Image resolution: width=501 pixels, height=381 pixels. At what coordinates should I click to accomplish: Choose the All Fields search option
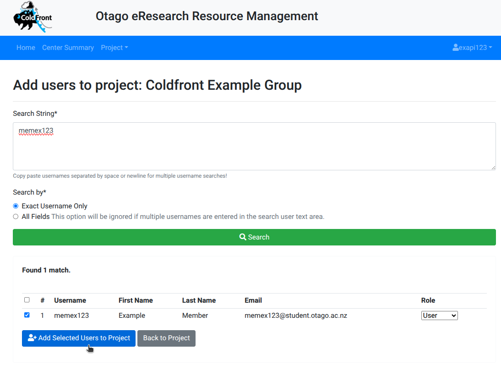(x=16, y=217)
